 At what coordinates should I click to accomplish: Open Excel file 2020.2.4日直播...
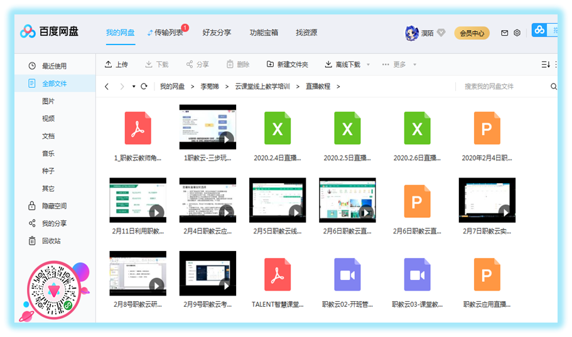point(278,128)
